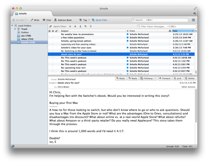The image size is (208, 163).
Task: Mark the message as Junk
Action: tap(178, 78)
